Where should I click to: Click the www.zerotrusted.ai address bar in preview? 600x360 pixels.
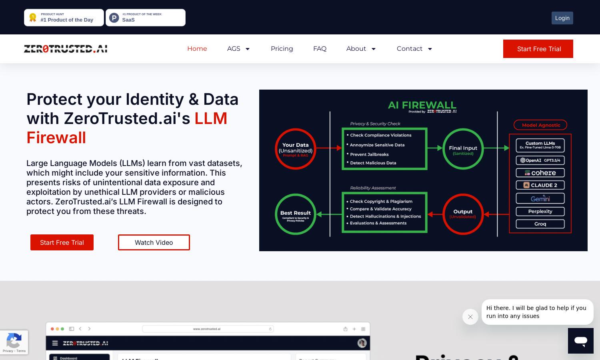point(208,329)
